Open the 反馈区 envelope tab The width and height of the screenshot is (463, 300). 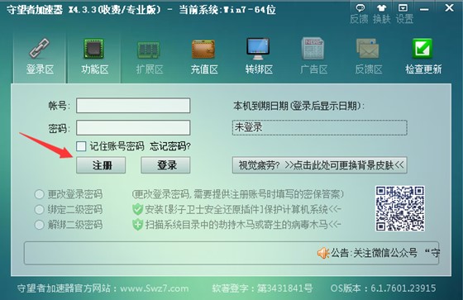pyautogui.click(x=368, y=57)
